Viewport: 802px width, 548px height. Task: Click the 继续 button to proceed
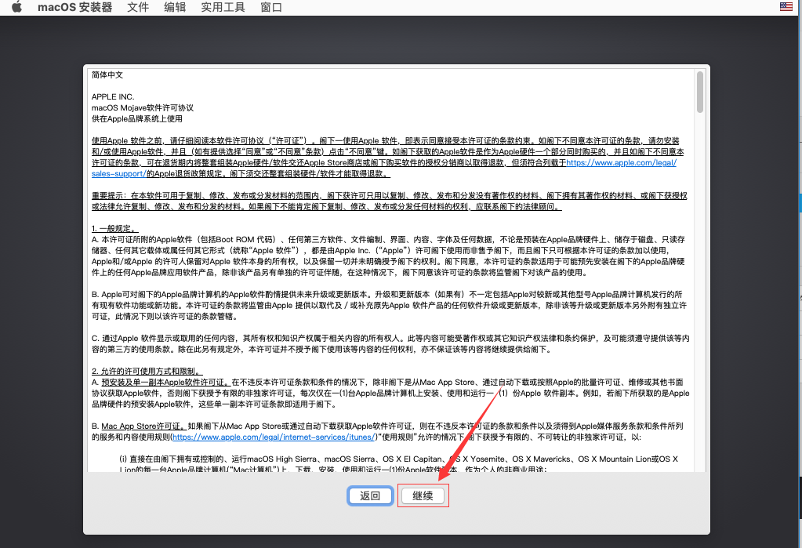[x=423, y=495]
